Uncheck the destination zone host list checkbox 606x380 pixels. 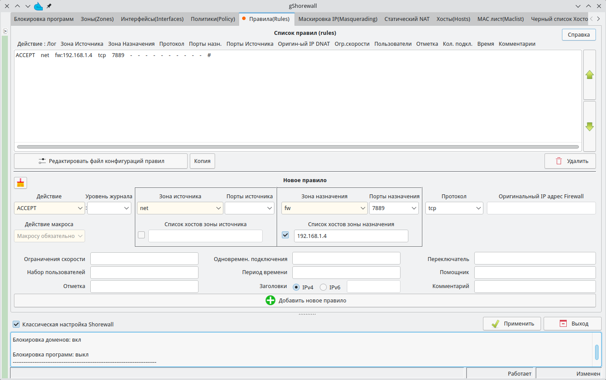click(x=285, y=235)
